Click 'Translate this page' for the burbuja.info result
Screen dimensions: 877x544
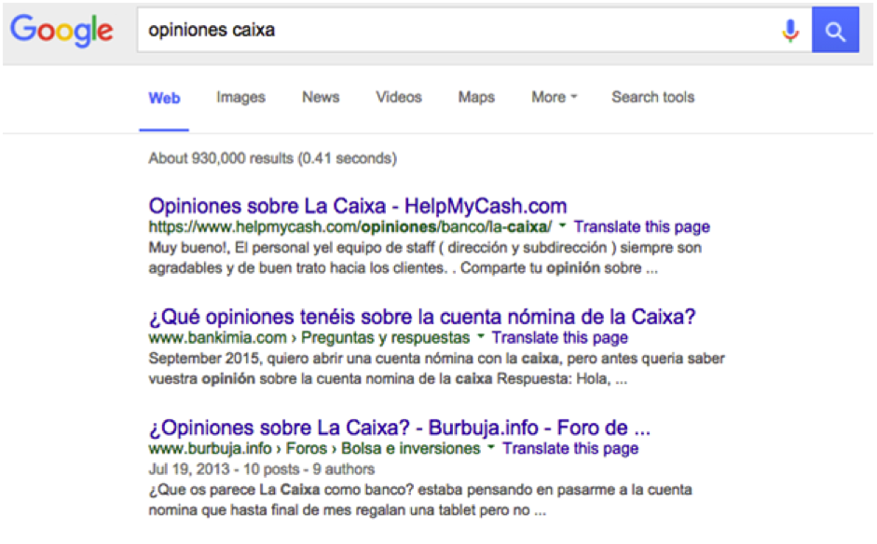(x=570, y=448)
